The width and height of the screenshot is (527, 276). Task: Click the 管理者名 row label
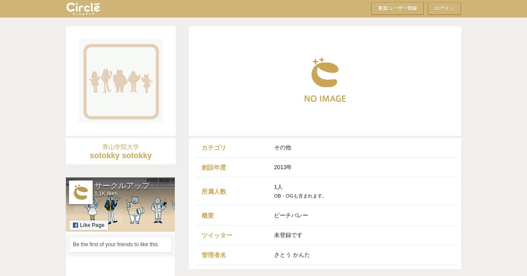(214, 255)
